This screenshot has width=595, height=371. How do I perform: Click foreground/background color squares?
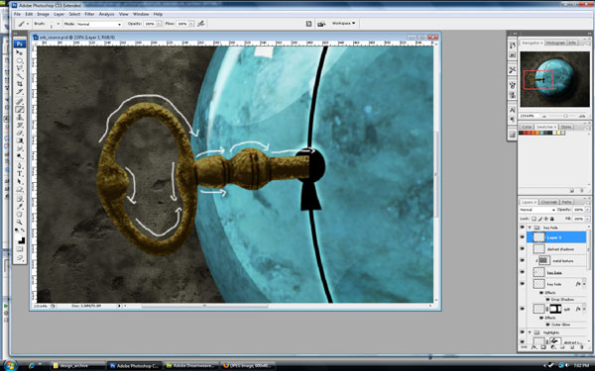(20, 239)
